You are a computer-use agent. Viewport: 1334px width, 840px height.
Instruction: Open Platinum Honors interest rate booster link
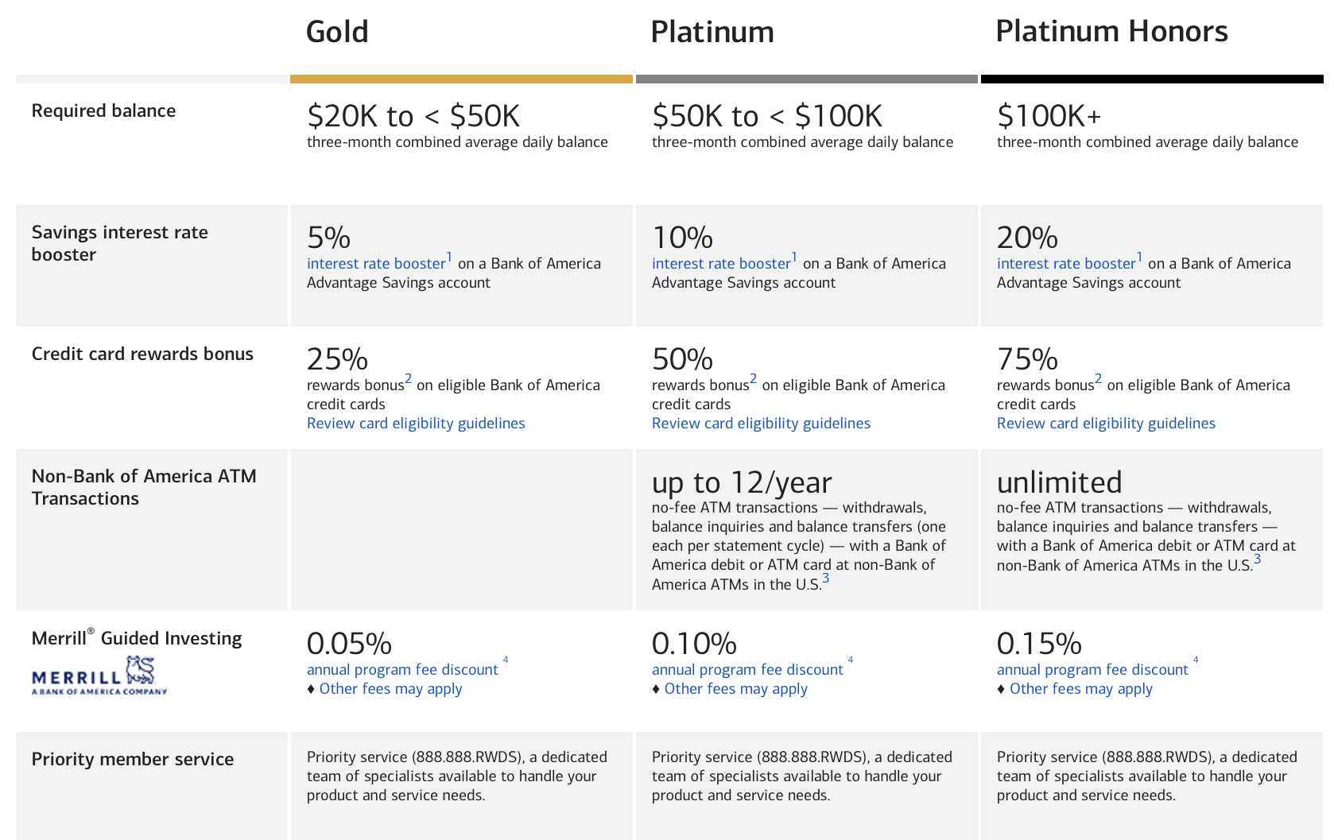[1066, 264]
